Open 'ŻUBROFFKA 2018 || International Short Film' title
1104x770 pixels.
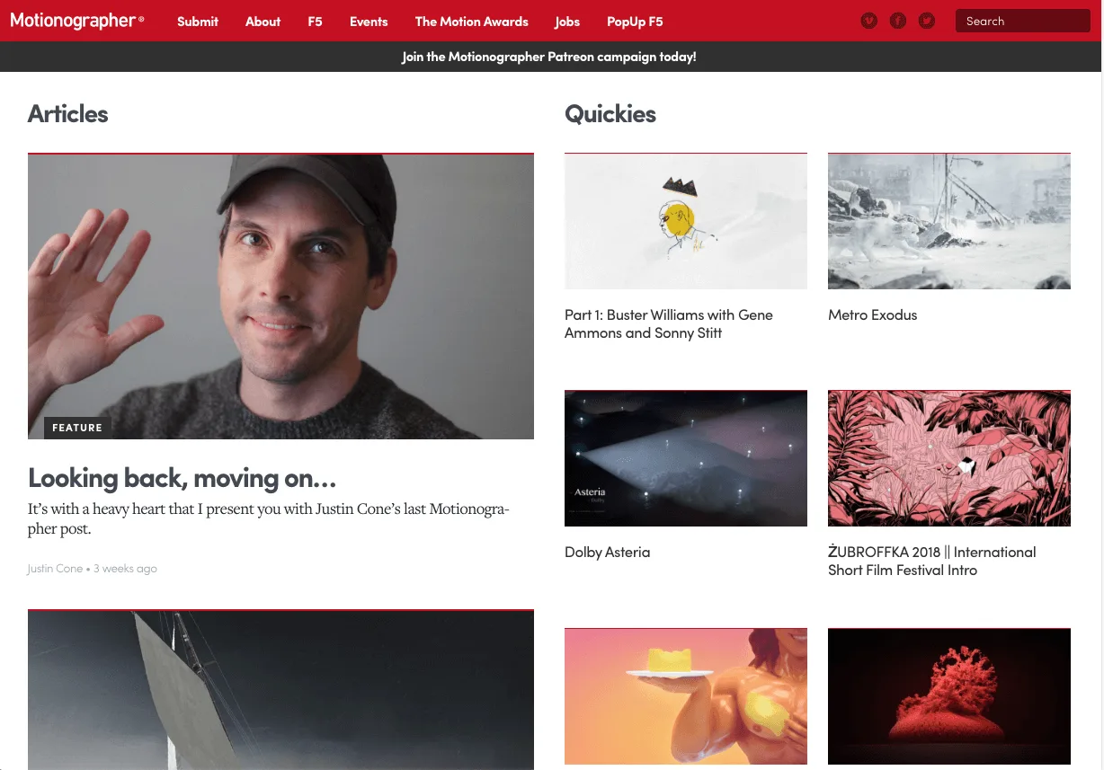pyautogui.click(x=932, y=561)
